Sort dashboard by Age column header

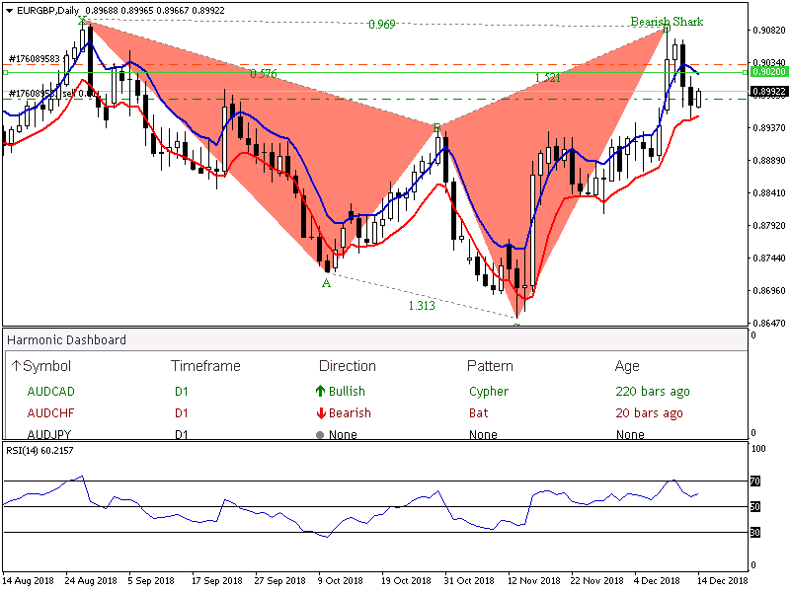[x=627, y=366]
